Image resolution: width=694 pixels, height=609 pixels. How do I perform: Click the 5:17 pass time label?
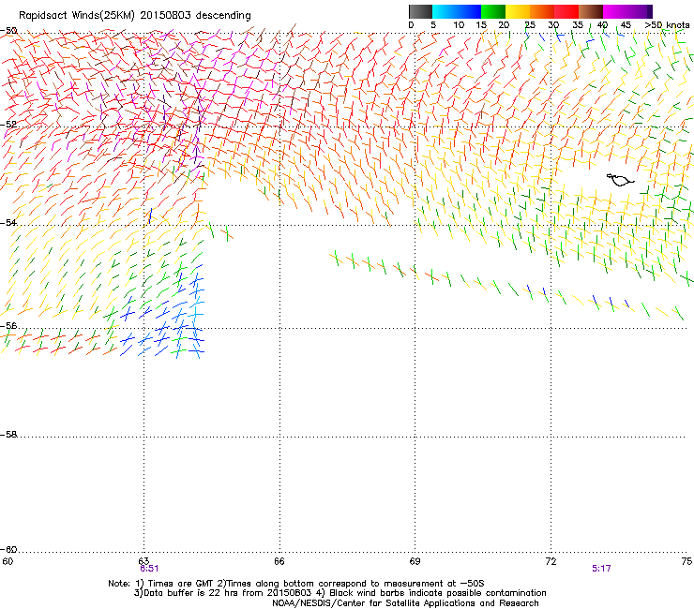click(x=601, y=569)
